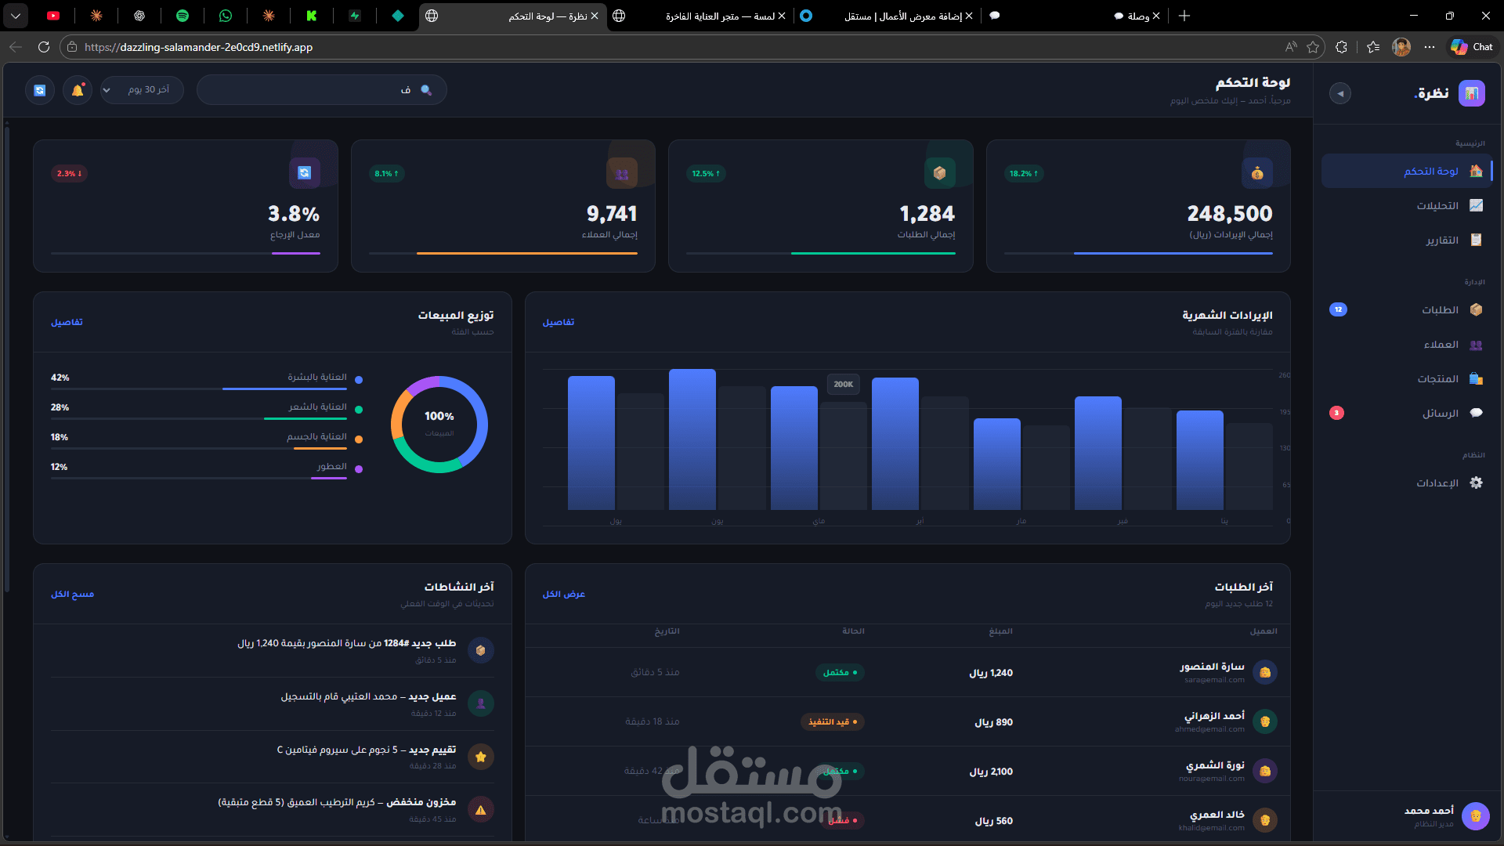Open the Orders box icon in sidebar
Viewport: 1504px width, 846px height.
tap(1476, 309)
